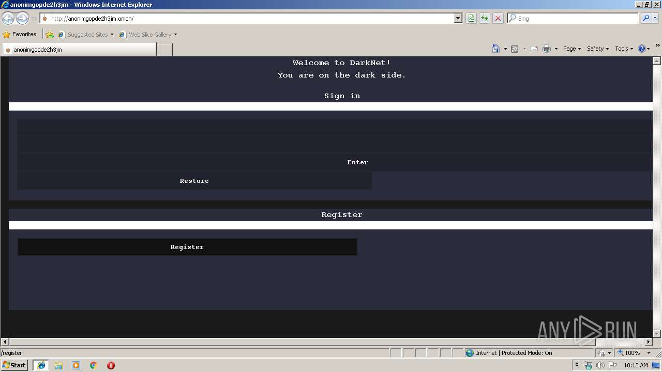
Task: Open the Favorites star button
Action: coord(20,35)
